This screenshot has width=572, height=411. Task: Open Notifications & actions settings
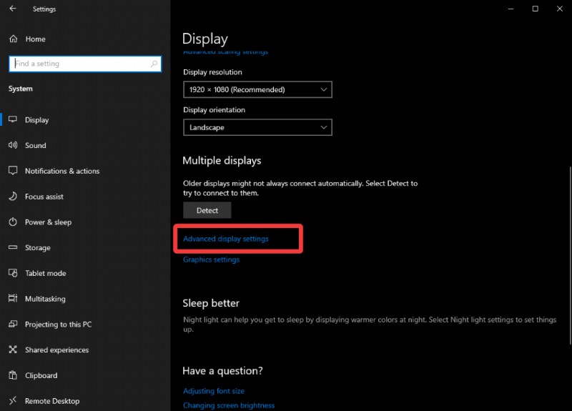(62, 171)
